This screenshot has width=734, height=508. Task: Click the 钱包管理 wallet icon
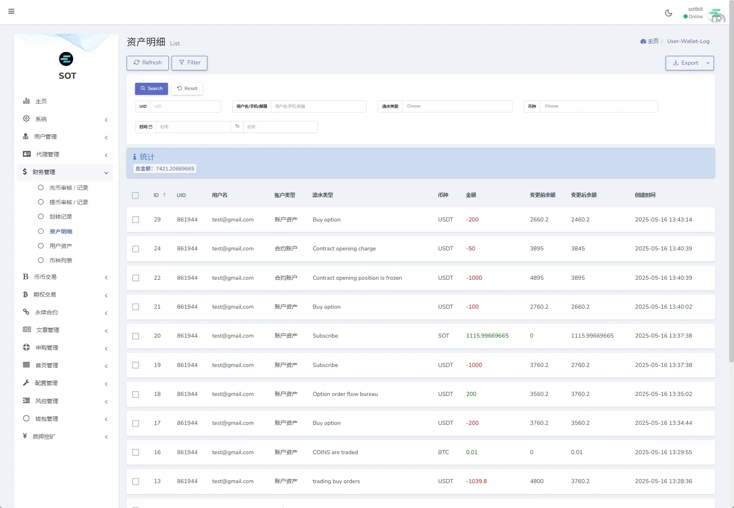point(26,418)
